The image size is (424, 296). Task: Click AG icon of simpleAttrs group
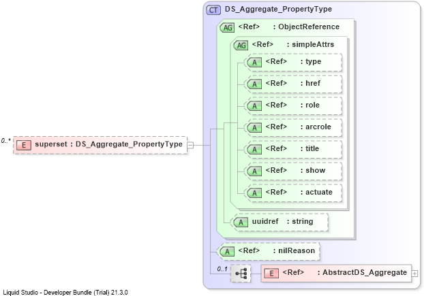click(241, 45)
